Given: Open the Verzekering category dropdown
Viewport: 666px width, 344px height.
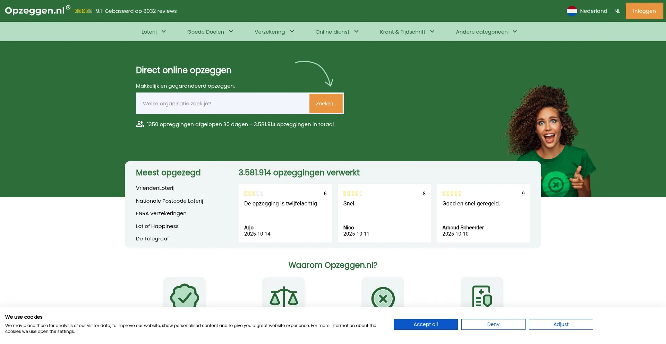Looking at the screenshot, I should 274,32.
